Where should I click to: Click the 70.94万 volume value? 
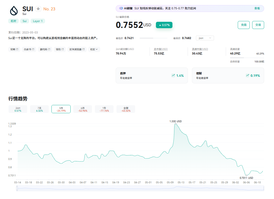(121, 53)
